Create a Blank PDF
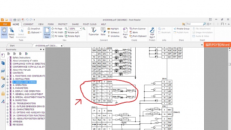The width and height of the screenshot is (231, 130). coord(134,32)
